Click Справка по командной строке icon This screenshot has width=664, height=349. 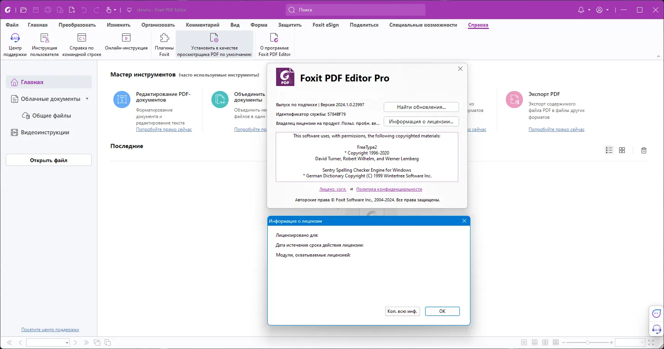(x=82, y=45)
